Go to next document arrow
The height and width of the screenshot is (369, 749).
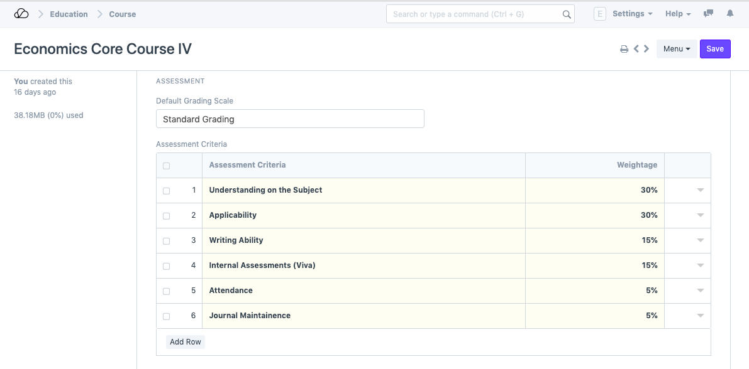646,49
